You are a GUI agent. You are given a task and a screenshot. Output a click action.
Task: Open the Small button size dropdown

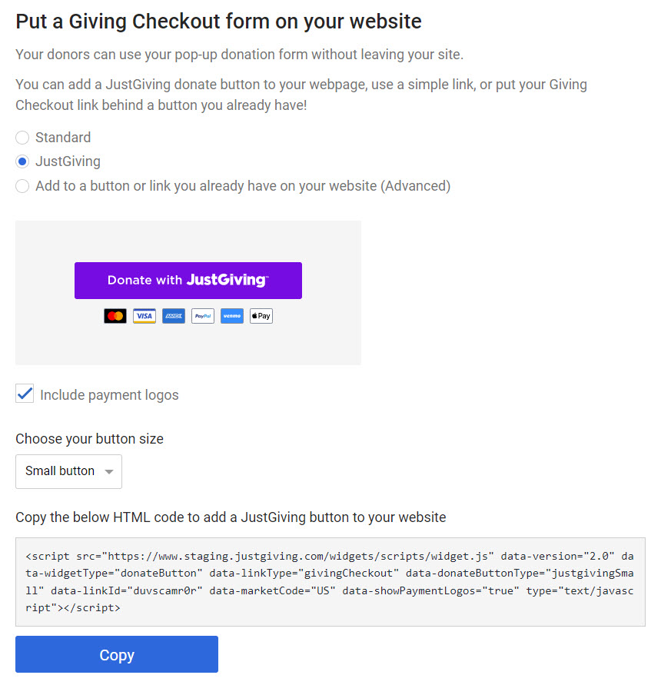pos(68,471)
